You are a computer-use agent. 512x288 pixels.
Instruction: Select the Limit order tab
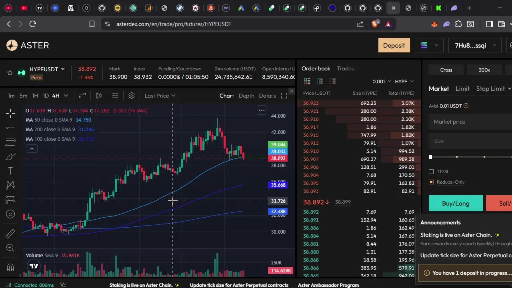[462, 89]
